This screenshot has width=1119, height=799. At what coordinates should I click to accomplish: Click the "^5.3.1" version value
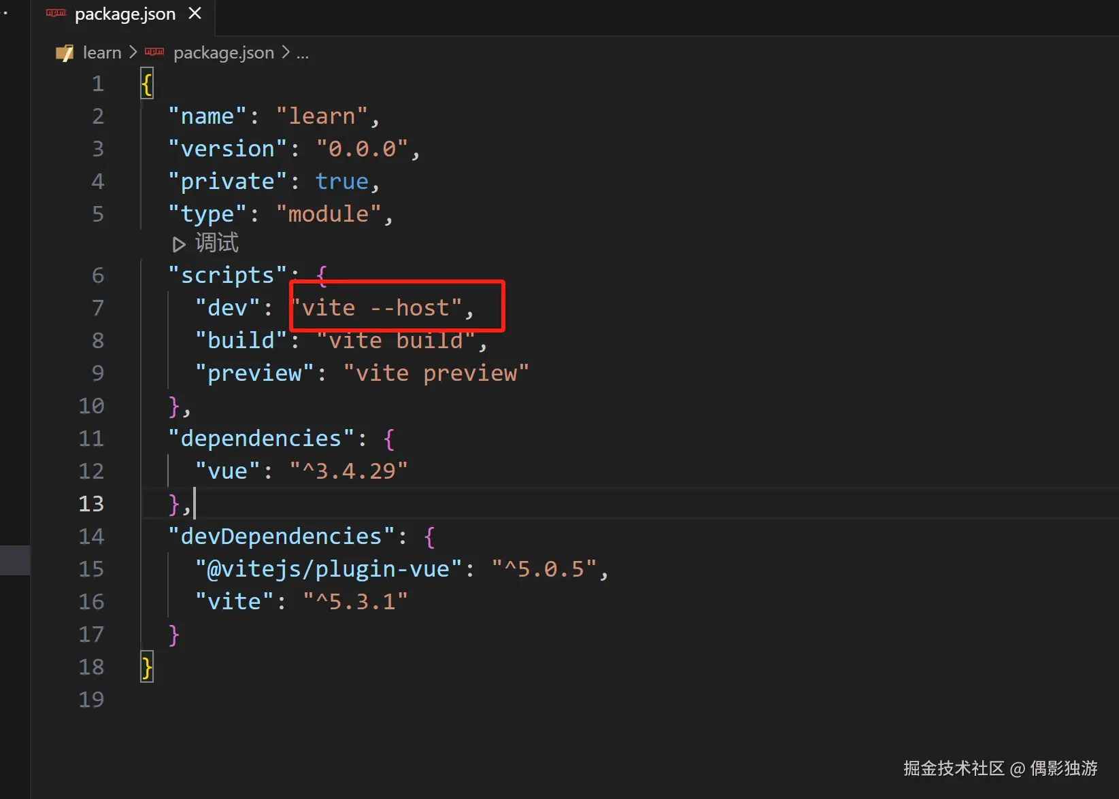[355, 602]
